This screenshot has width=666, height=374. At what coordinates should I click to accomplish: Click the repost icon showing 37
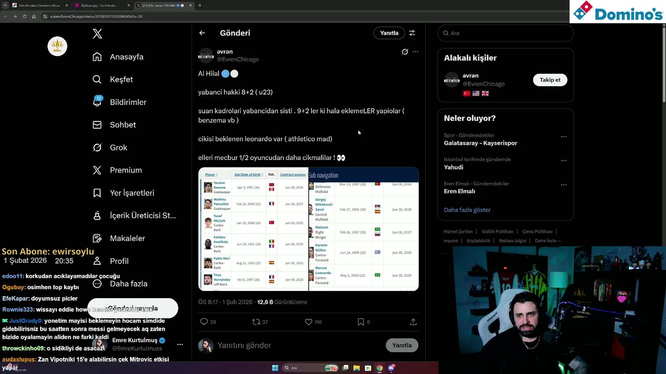click(x=256, y=322)
